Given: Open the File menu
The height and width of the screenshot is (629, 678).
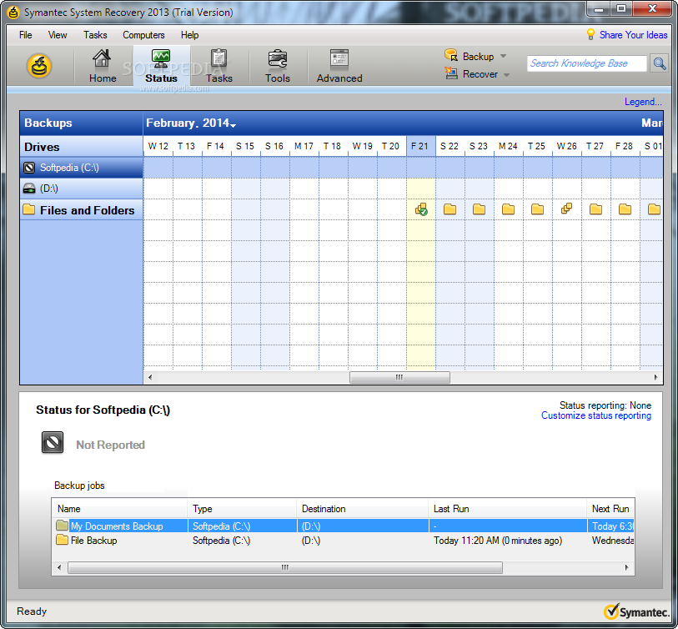Looking at the screenshot, I should coord(26,35).
